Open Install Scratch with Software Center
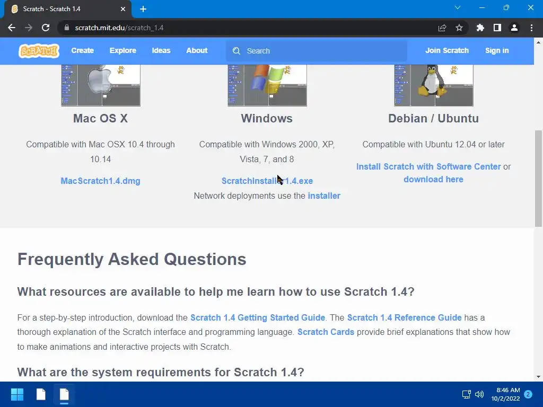 (428, 166)
